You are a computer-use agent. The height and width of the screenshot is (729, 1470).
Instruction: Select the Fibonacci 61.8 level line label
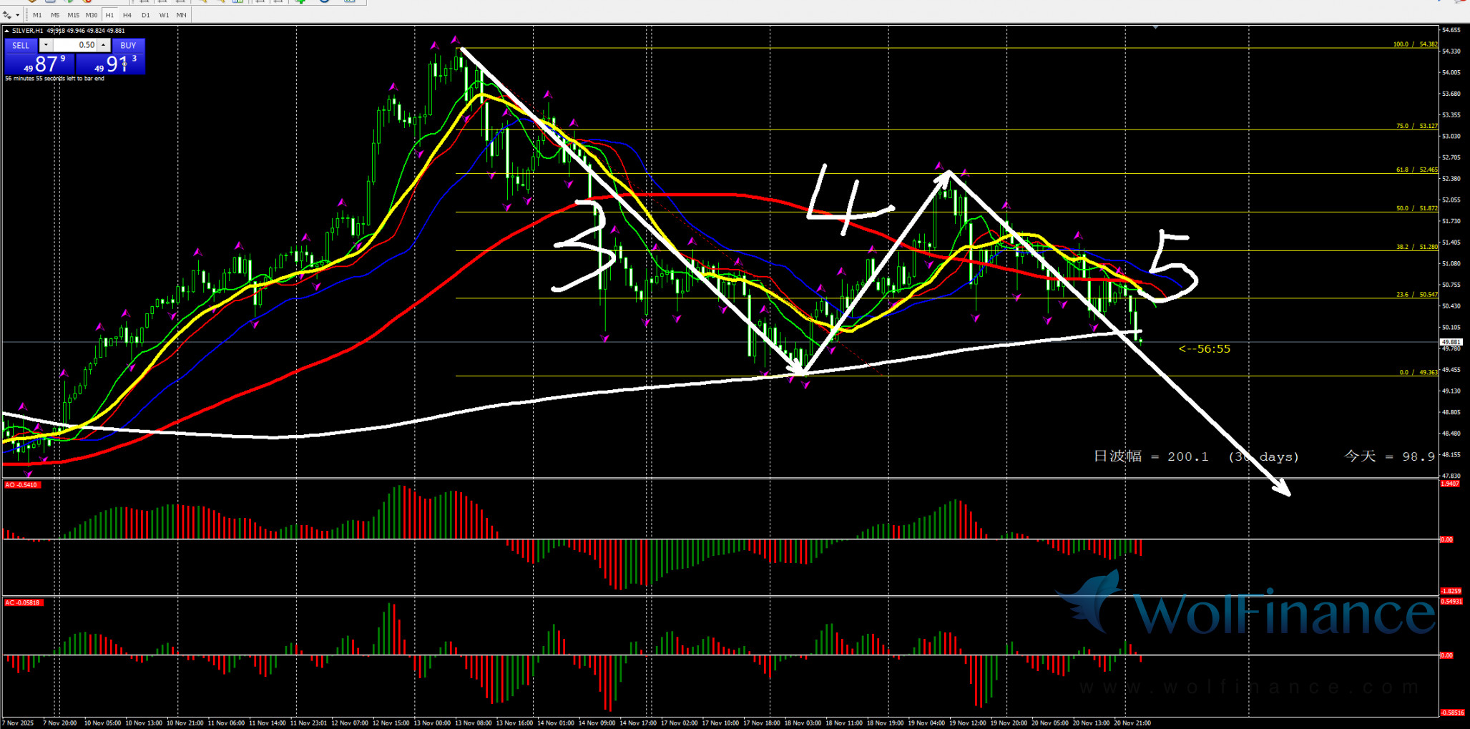tap(1416, 170)
